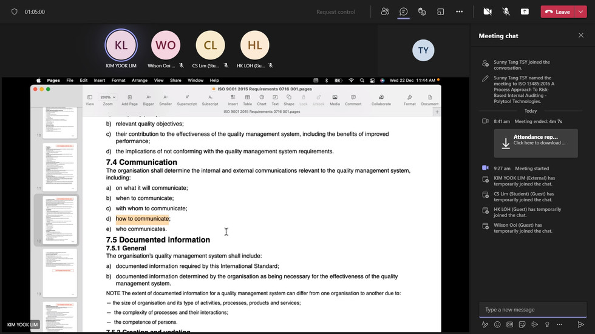
Task: Open the Help menu in Pages
Action: click(214, 80)
